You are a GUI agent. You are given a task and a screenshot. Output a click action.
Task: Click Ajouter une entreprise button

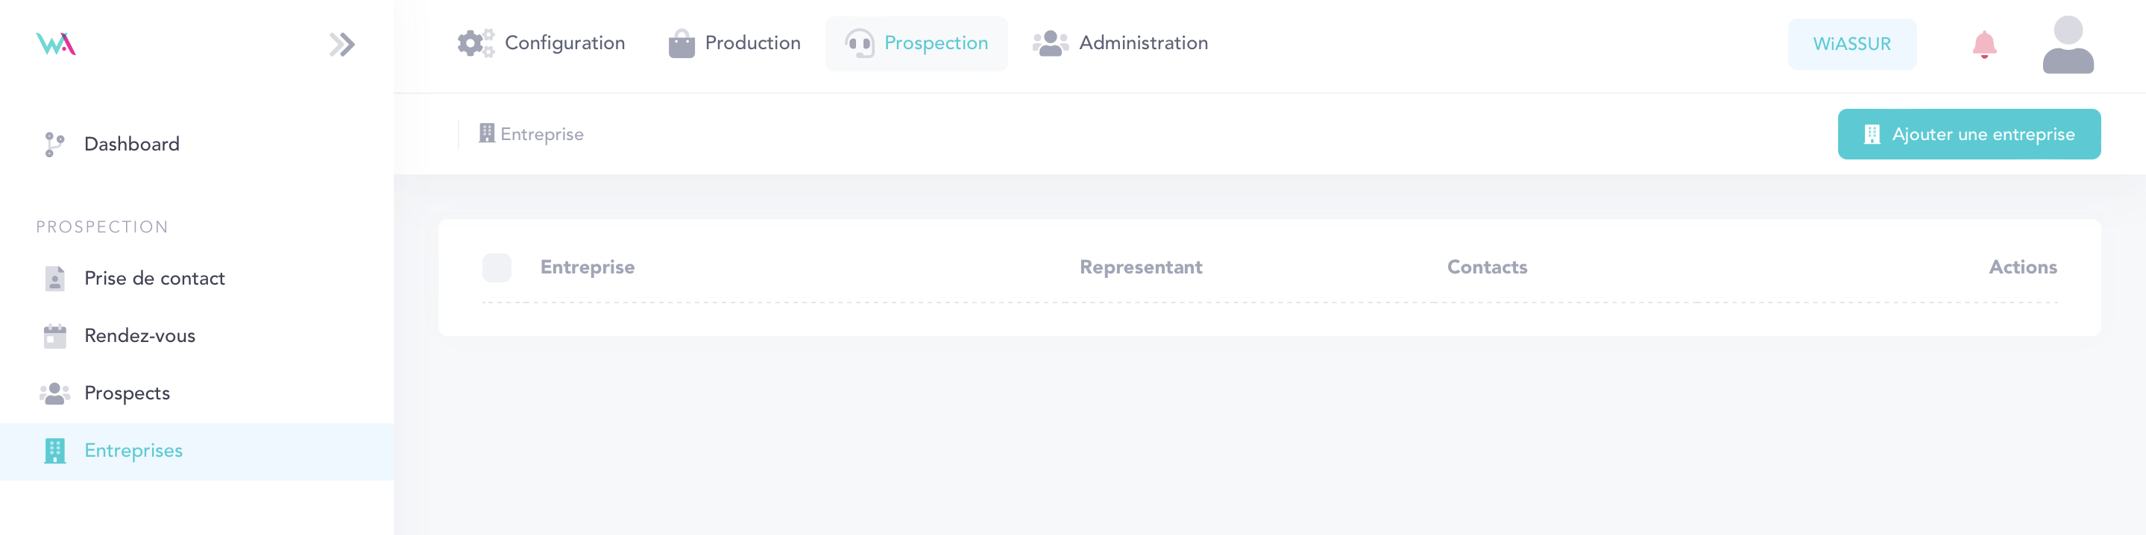tap(1969, 134)
